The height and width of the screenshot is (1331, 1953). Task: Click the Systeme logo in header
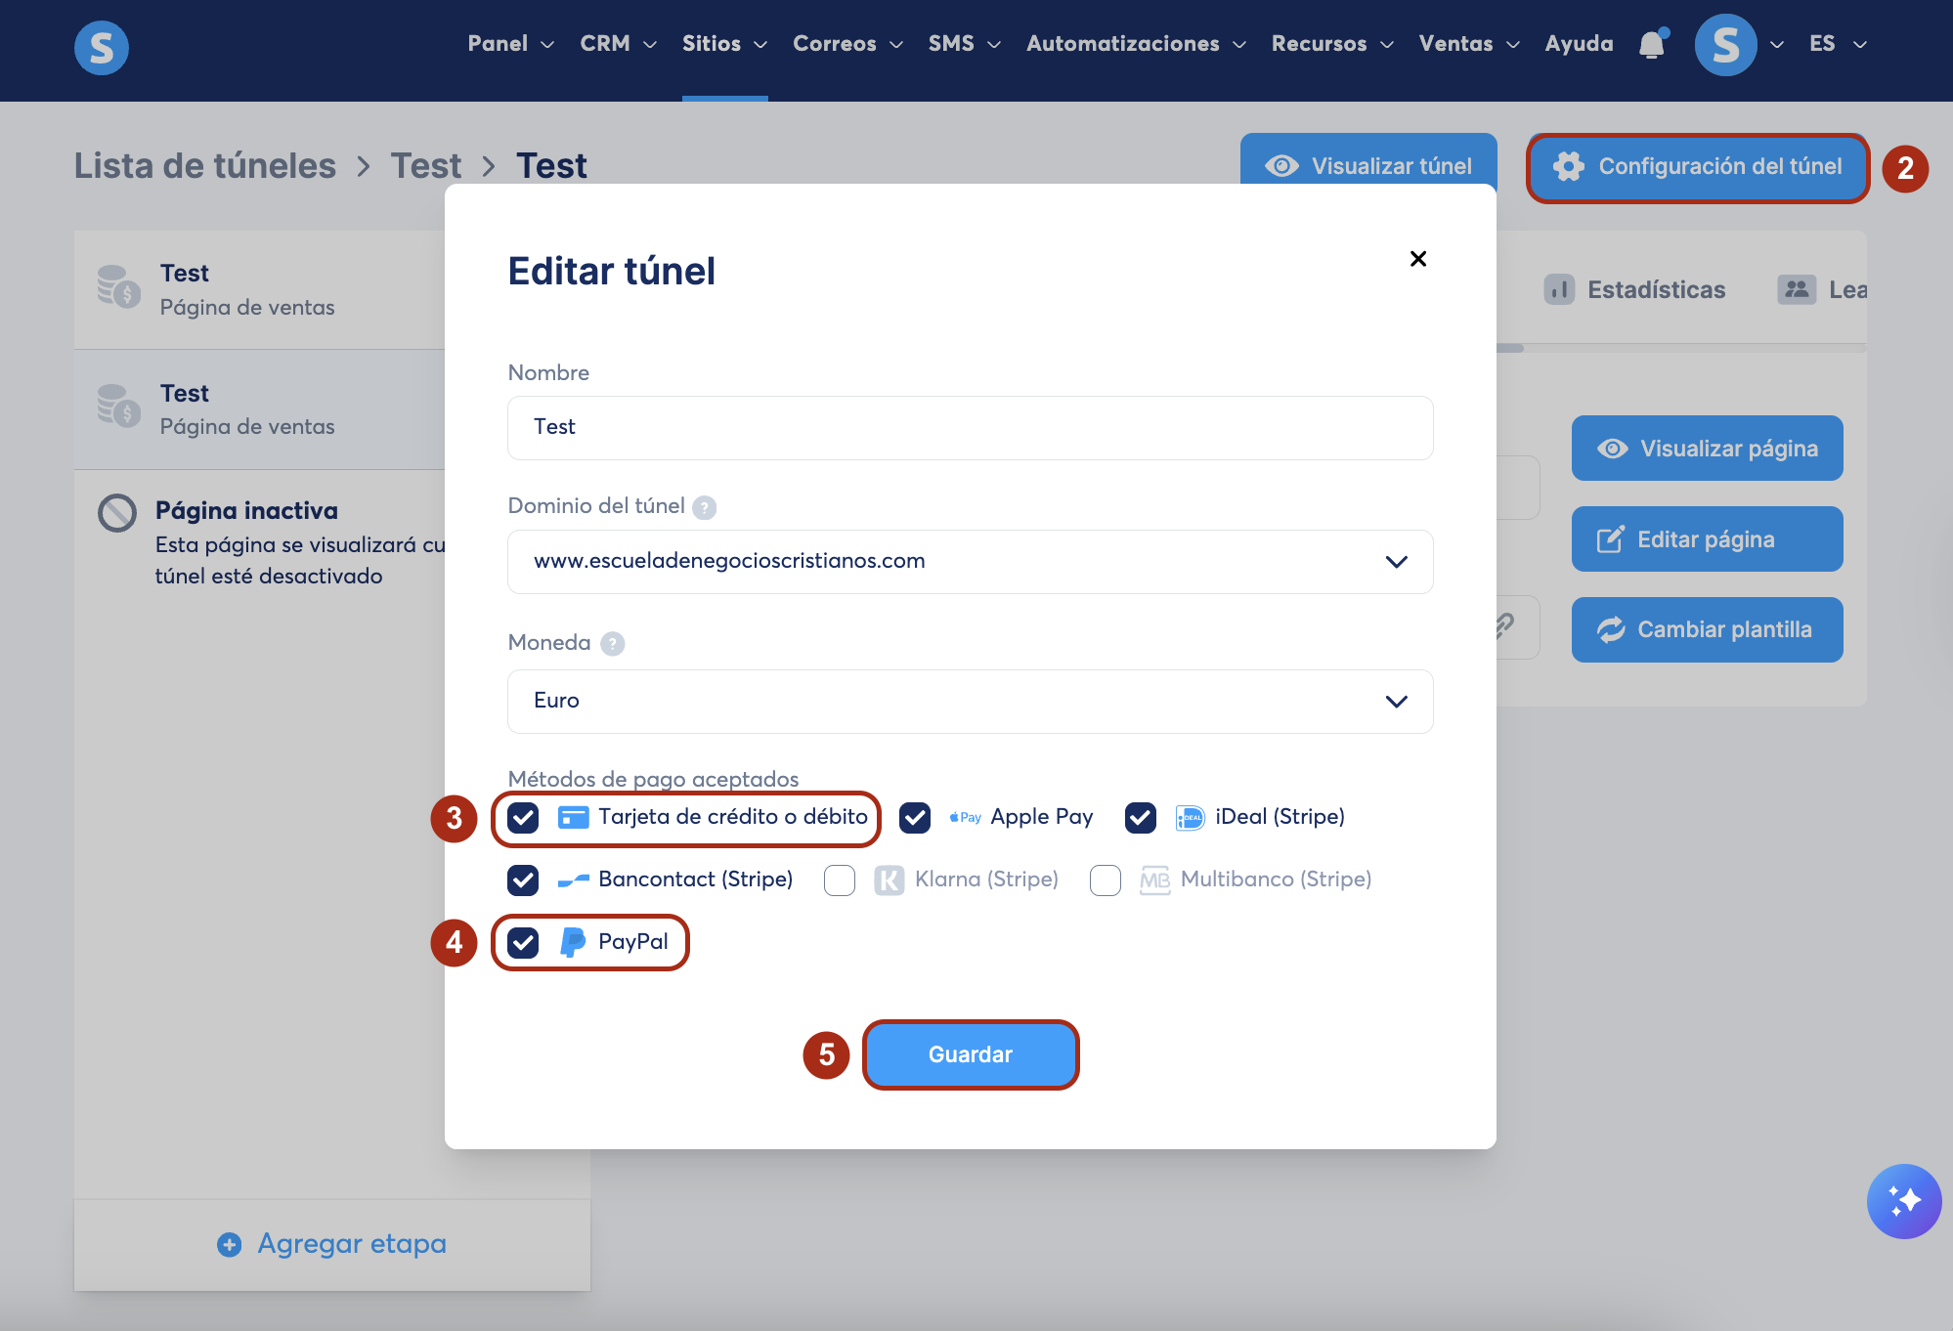point(102,47)
